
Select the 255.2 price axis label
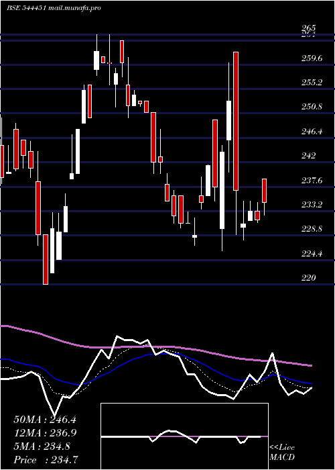click(x=312, y=83)
